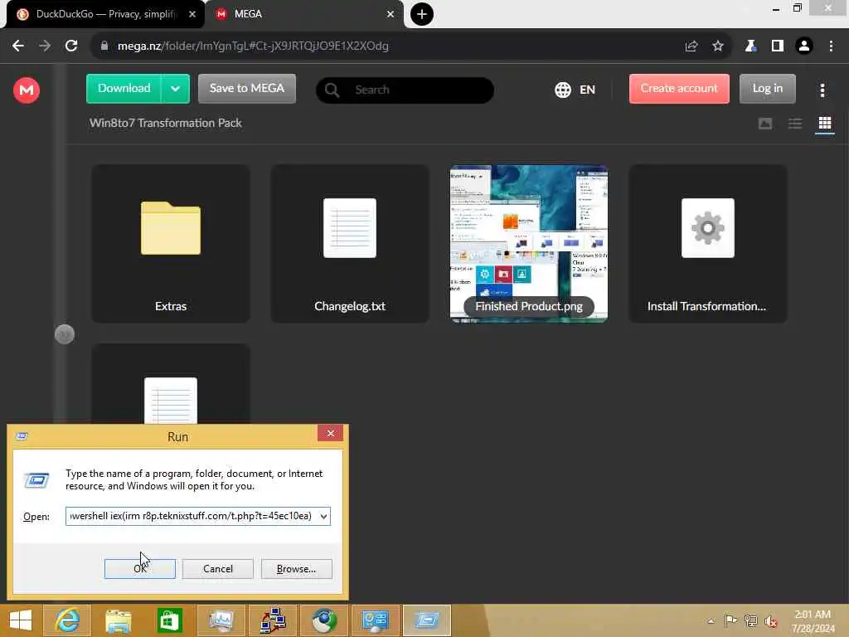Switch to the Run taskbar item
The image size is (849, 637).
coord(427,620)
